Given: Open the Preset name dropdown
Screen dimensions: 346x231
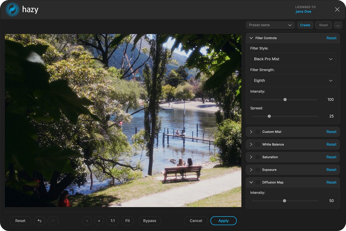Looking at the screenshot, I should 270,25.
